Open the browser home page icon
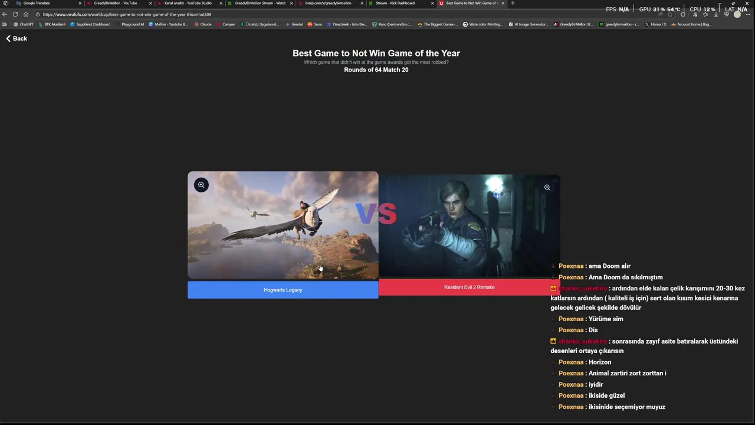 coord(26,14)
